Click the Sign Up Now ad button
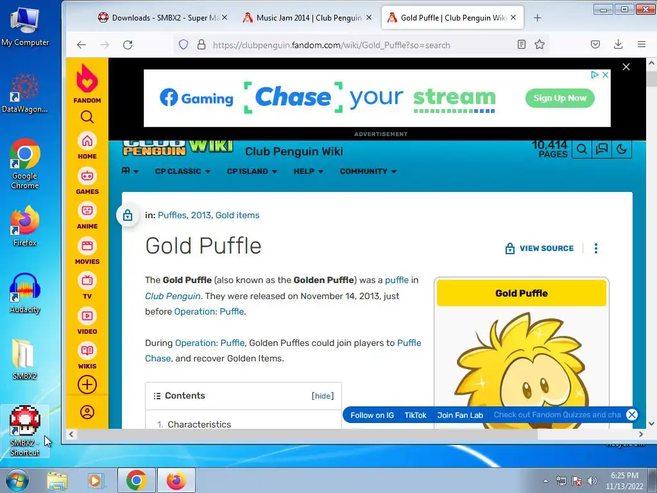This screenshot has width=657, height=493. [x=559, y=98]
